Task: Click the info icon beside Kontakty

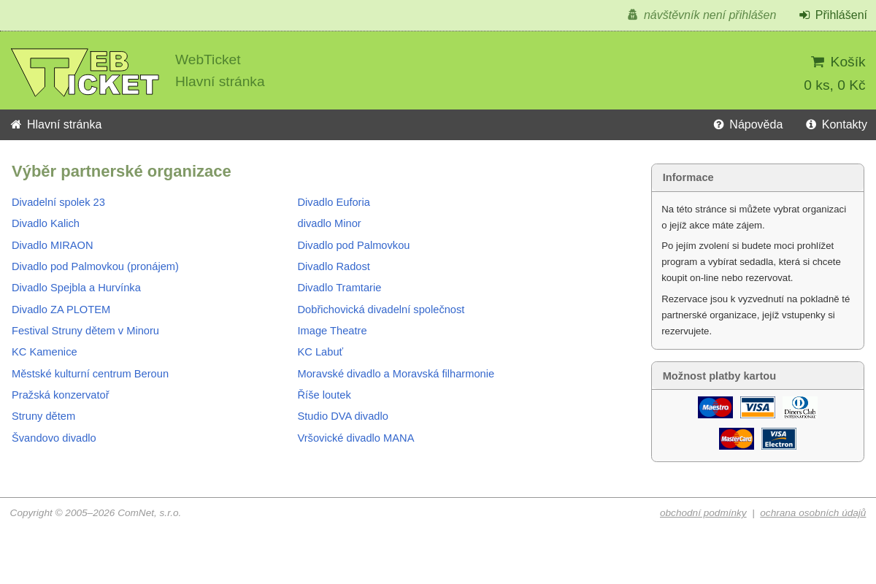Action: pos(811,125)
